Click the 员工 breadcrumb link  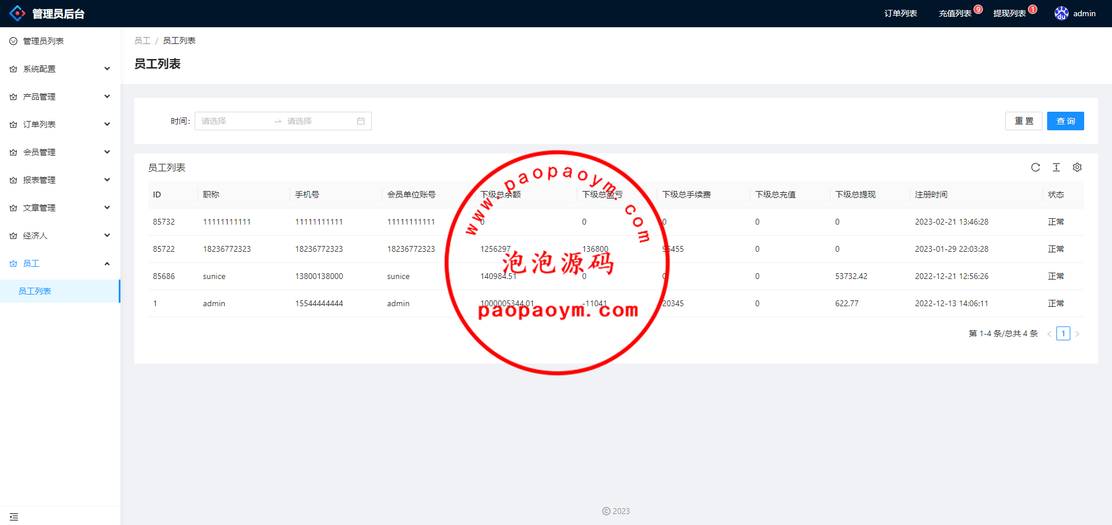(x=142, y=41)
